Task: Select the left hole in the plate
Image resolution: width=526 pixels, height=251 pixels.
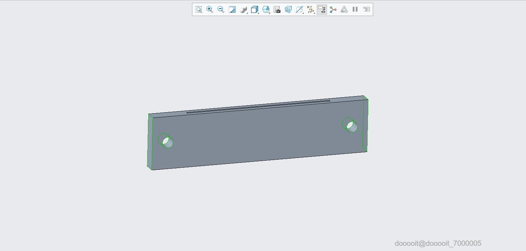Action: click(166, 141)
